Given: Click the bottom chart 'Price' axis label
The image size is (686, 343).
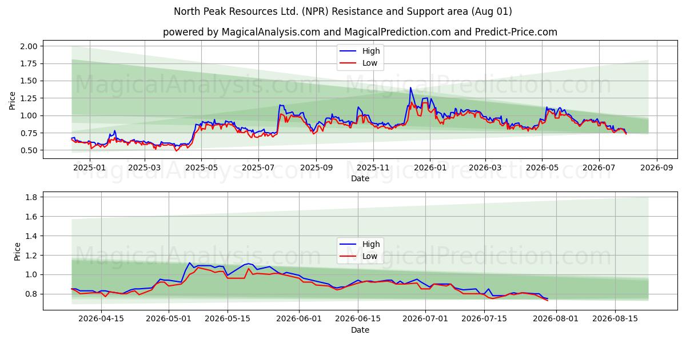Looking at the screenshot, I should pos(17,252).
